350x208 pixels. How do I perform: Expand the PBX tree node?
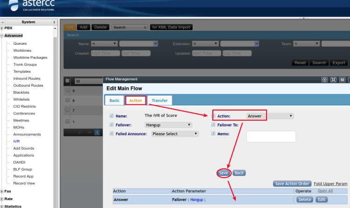coord(2,28)
